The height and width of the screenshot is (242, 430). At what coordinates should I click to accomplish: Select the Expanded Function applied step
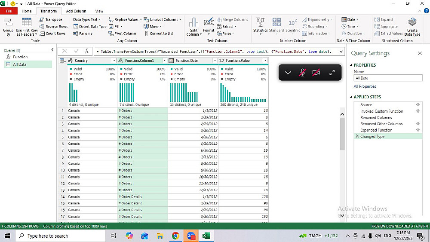(x=376, y=130)
